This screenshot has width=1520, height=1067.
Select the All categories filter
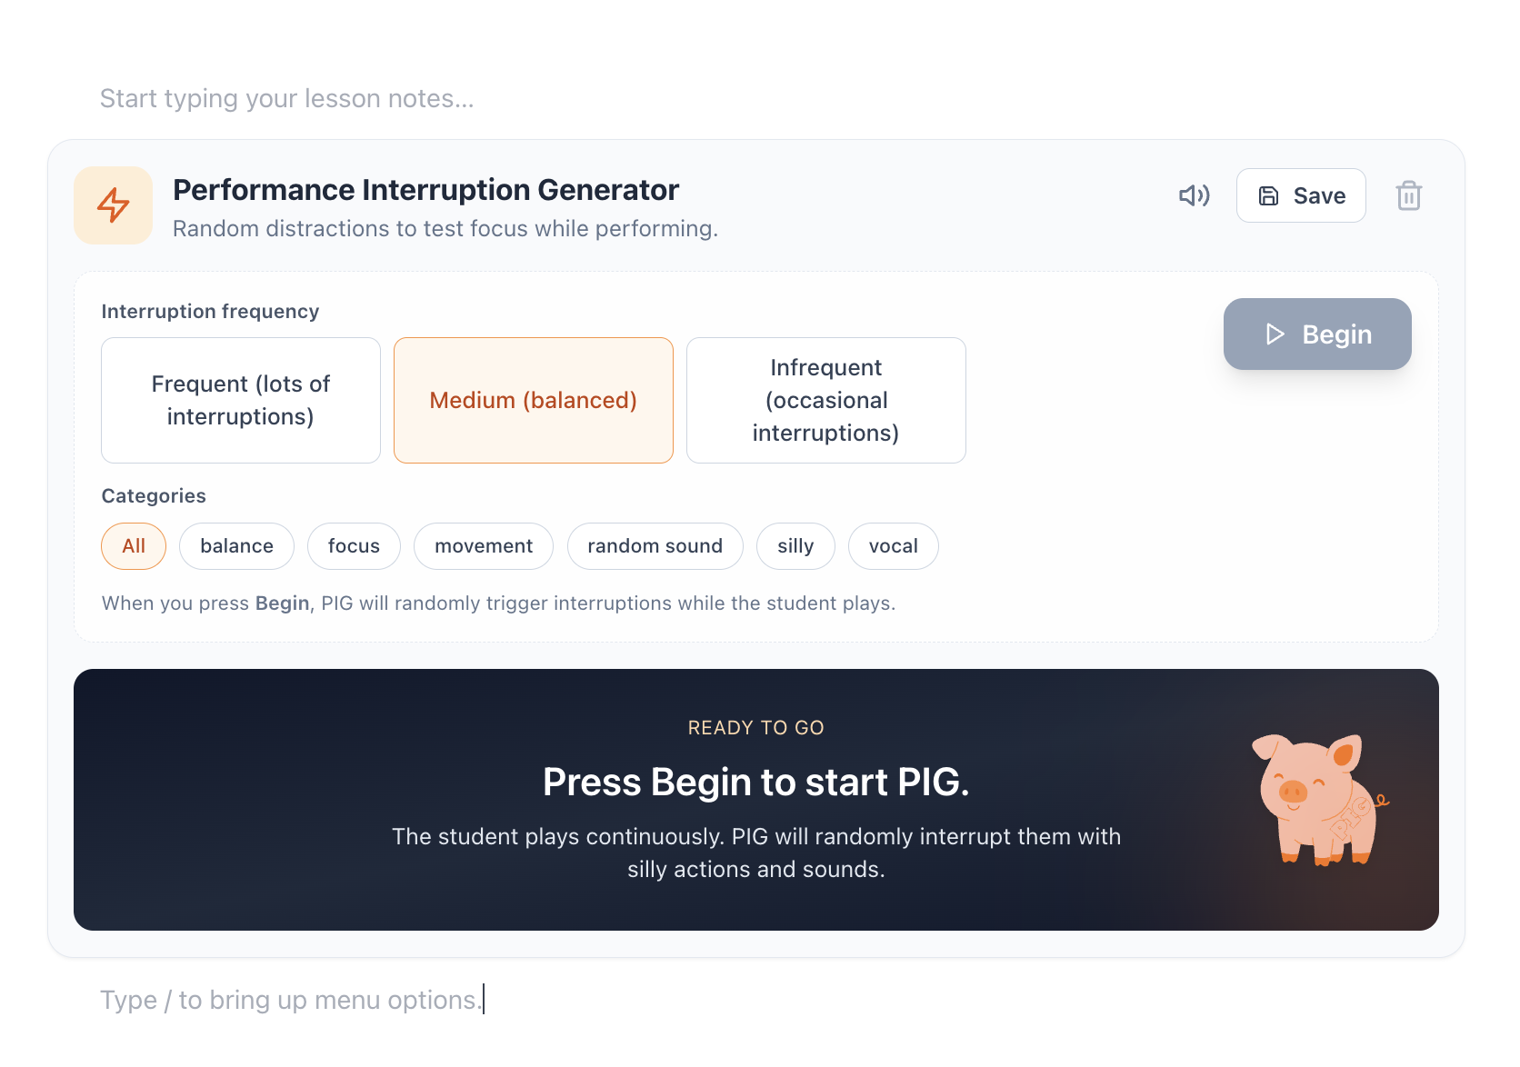[x=134, y=546]
